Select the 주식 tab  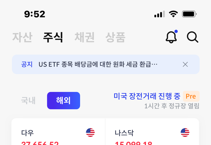click(53, 37)
